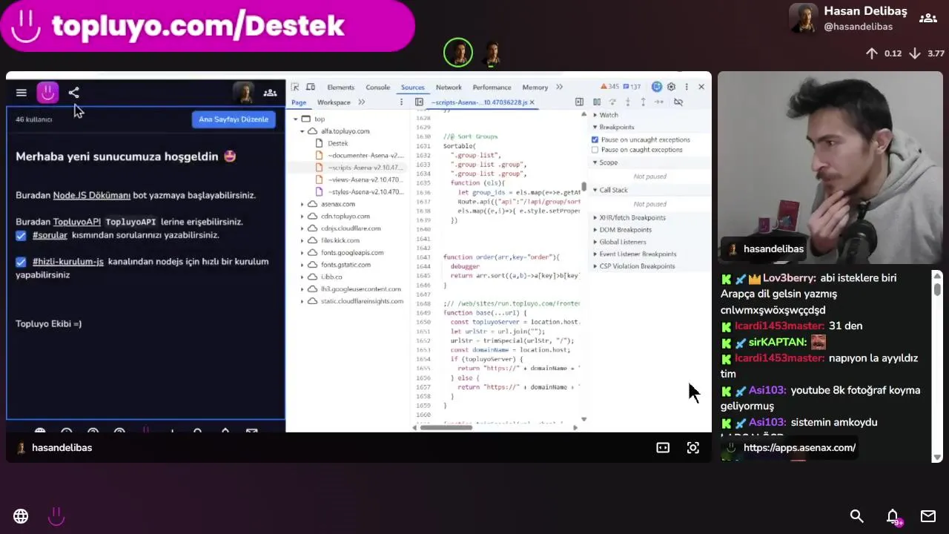Click Ana Sayfayı Düzenle button

click(234, 119)
